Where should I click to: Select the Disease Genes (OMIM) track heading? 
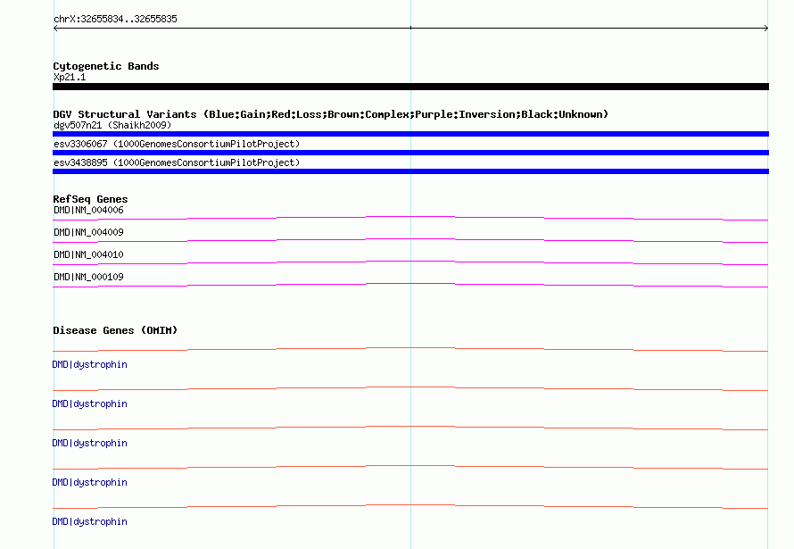(x=115, y=330)
